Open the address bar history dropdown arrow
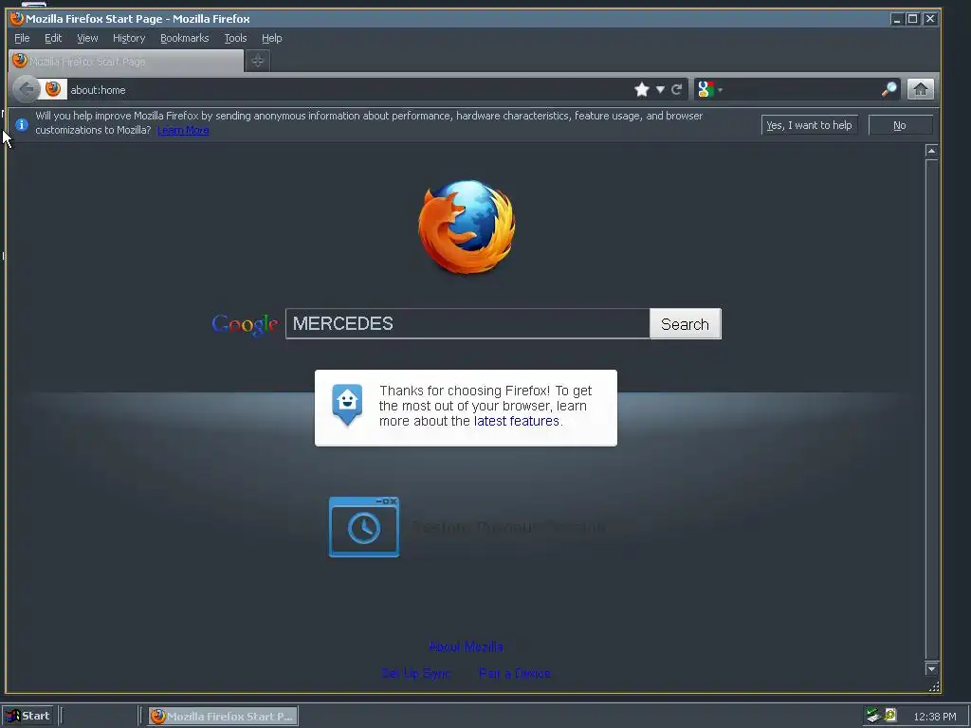 (660, 90)
